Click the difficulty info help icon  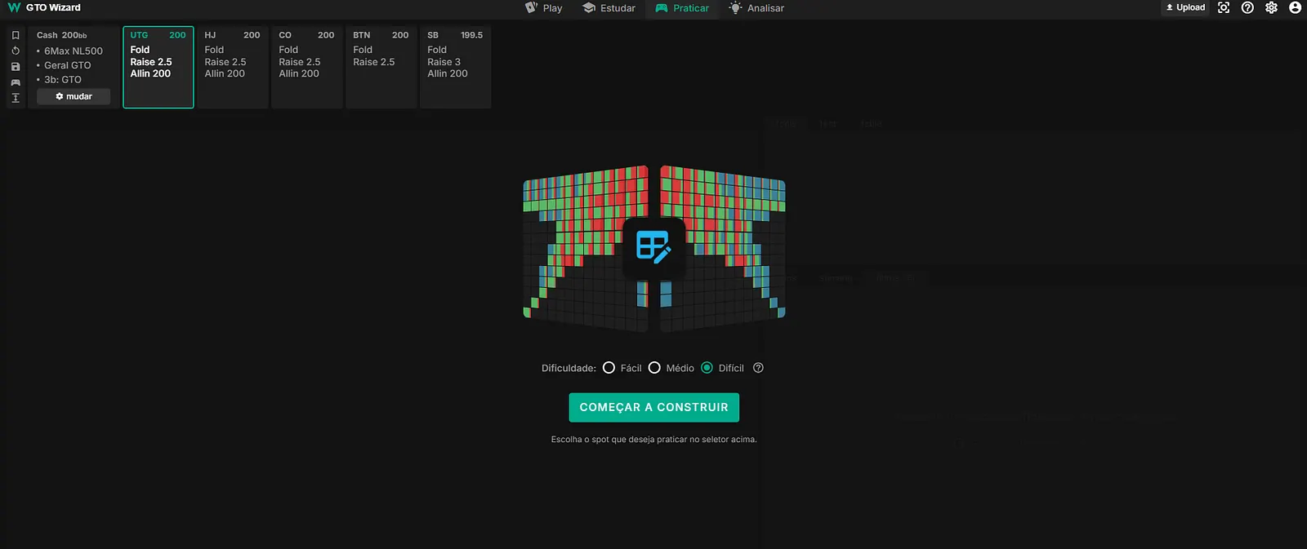click(x=758, y=368)
